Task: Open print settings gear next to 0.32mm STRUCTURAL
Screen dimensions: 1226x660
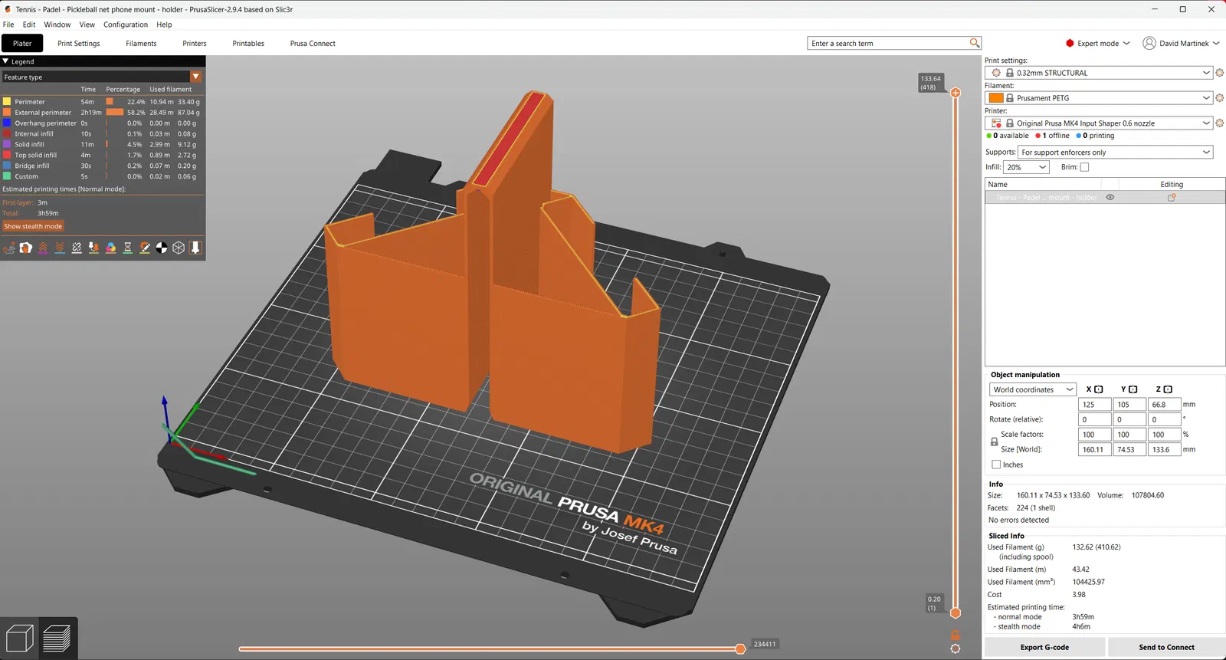Action: (x=1220, y=73)
